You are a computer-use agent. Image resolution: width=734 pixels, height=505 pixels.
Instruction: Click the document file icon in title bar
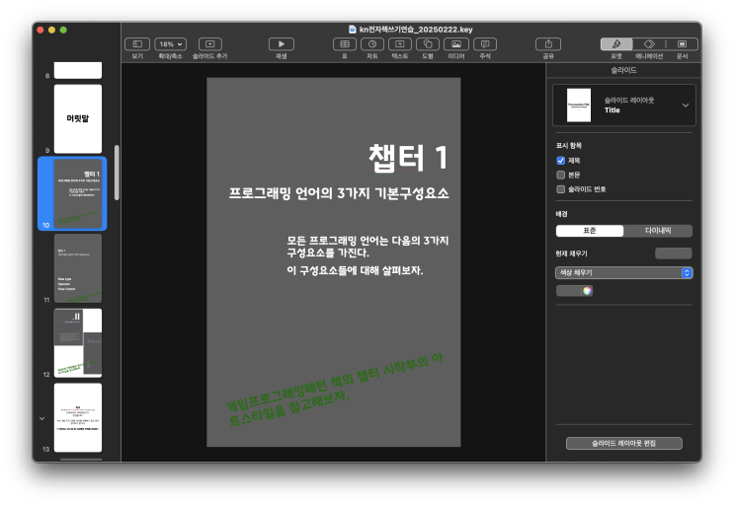pyautogui.click(x=353, y=30)
